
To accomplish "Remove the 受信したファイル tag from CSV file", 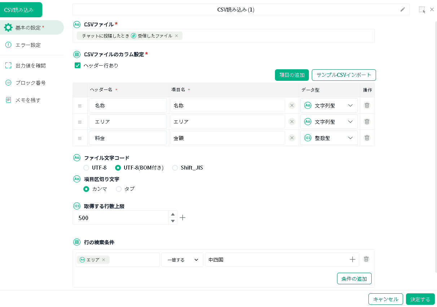I will tap(176, 36).
